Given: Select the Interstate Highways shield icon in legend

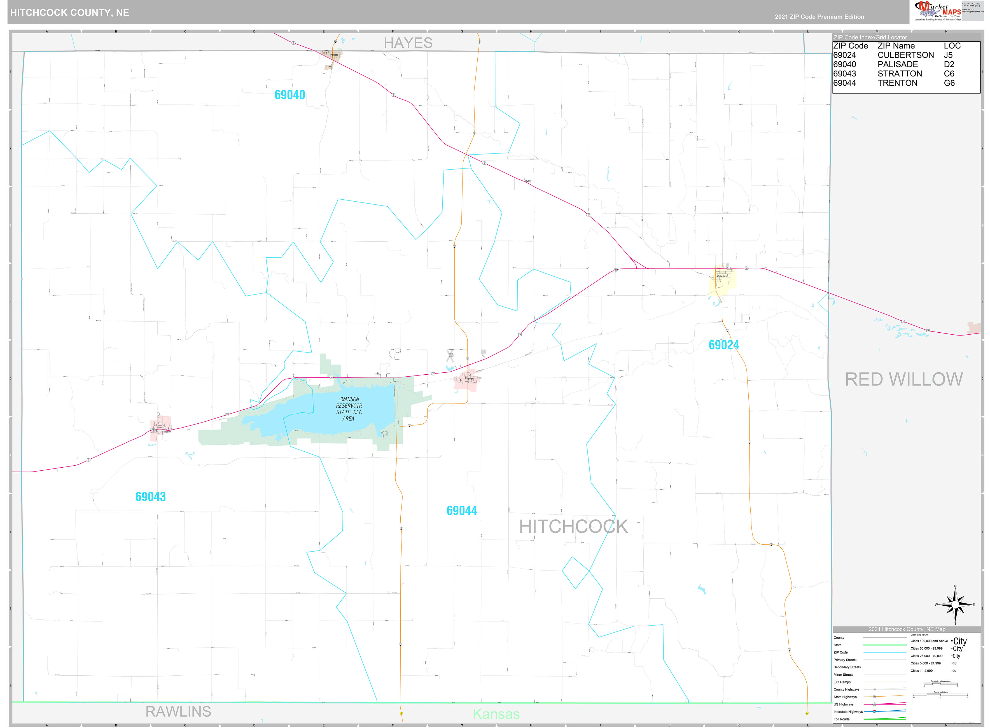Looking at the screenshot, I should pos(875,712).
